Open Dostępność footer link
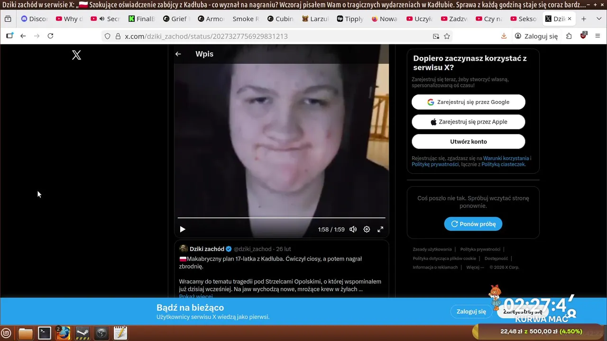607x341 pixels. (496, 259)
